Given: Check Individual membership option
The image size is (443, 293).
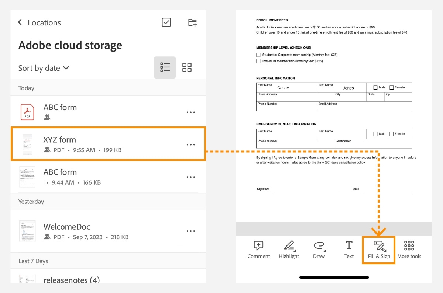Looking at the screenshot, I should click(258, 61).
